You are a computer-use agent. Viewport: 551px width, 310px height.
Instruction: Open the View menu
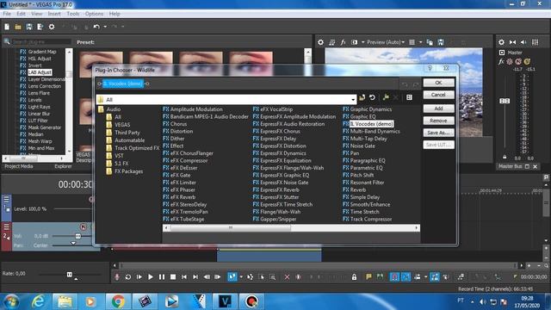36,14
